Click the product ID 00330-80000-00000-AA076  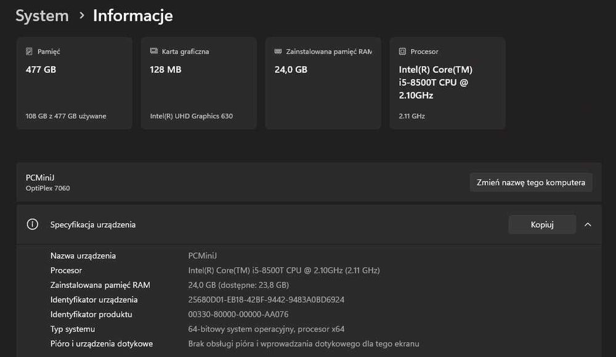238,315
